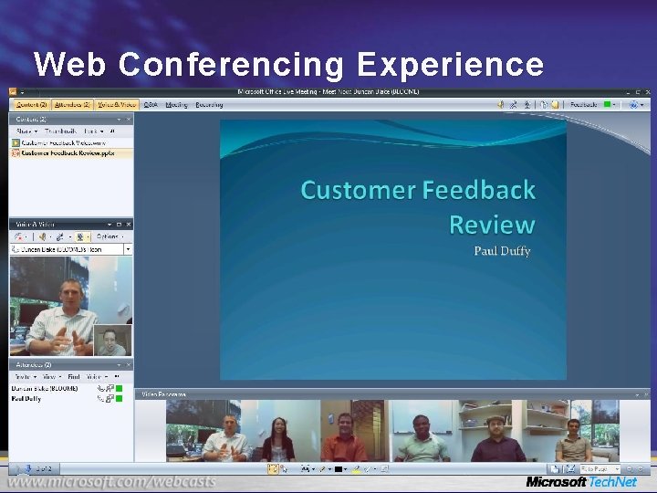This screenshot has height=493, width=657.
Task: Click the phone icon on the Paul Duffy row
Action: point(100,399)
